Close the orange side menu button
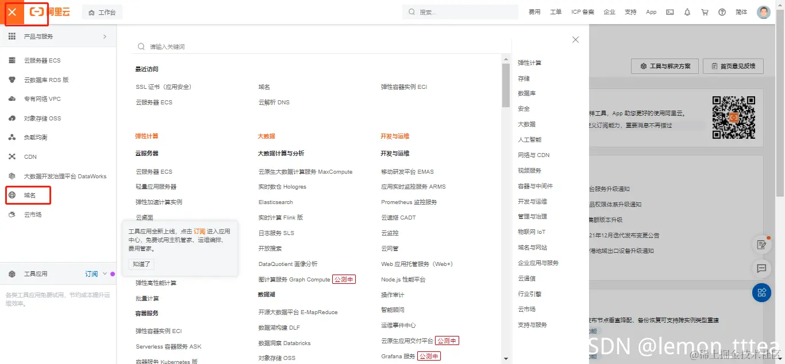The image size is (785, 364). 12,12
